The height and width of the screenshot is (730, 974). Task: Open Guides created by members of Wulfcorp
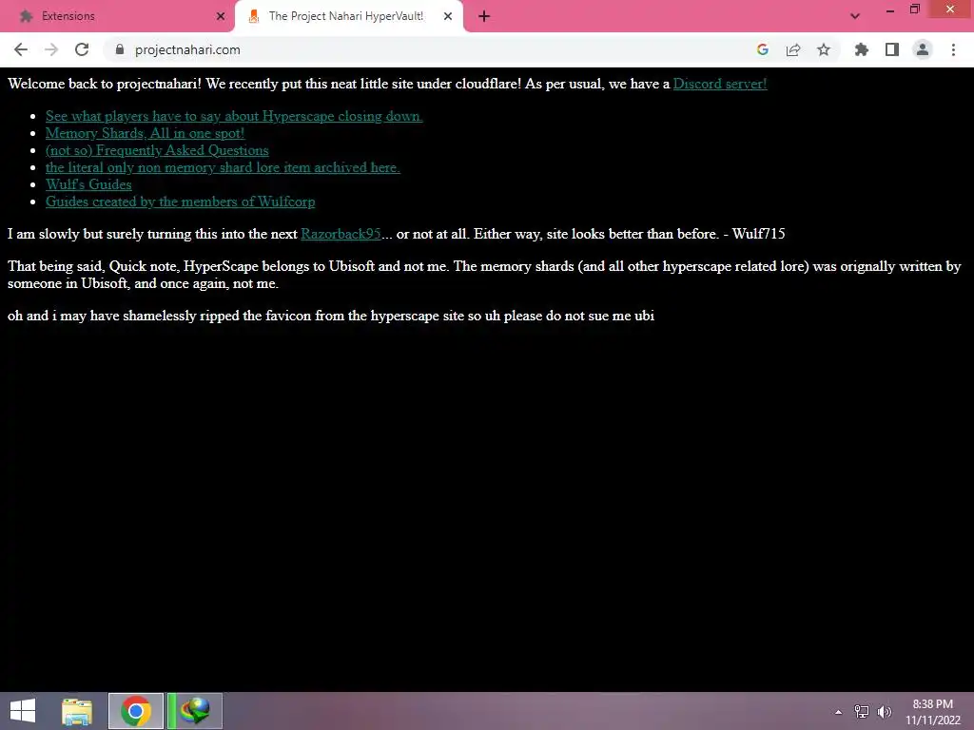pyautogui.click(x=180, y=202)
